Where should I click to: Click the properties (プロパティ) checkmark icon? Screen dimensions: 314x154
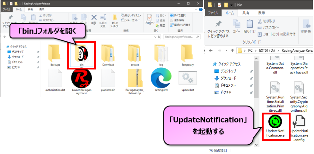pyautogui.click(x=150, y=18)
